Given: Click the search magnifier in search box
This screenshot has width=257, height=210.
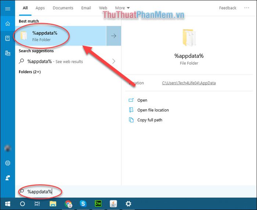Looking at the screenshot, I should (x=22, y=191).
